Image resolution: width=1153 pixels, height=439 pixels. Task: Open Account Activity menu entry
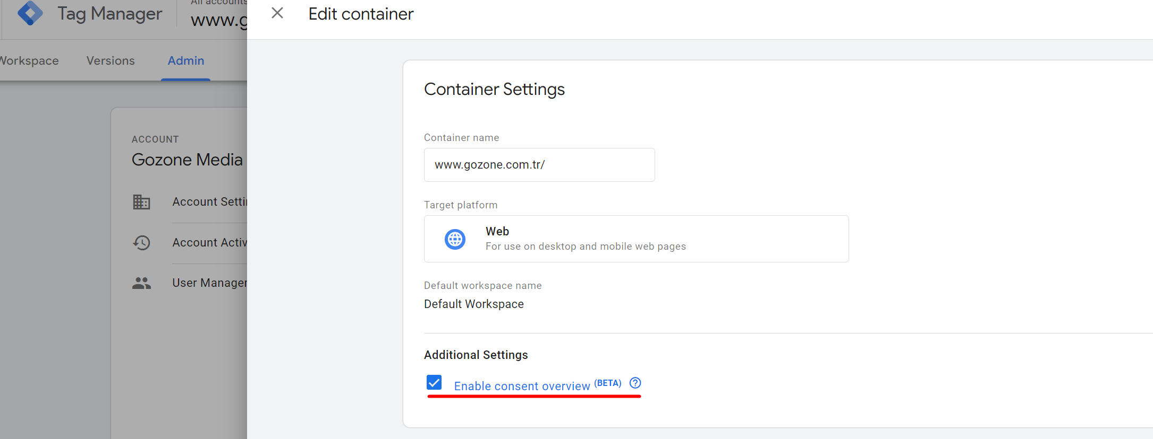(x=209, y=243)
